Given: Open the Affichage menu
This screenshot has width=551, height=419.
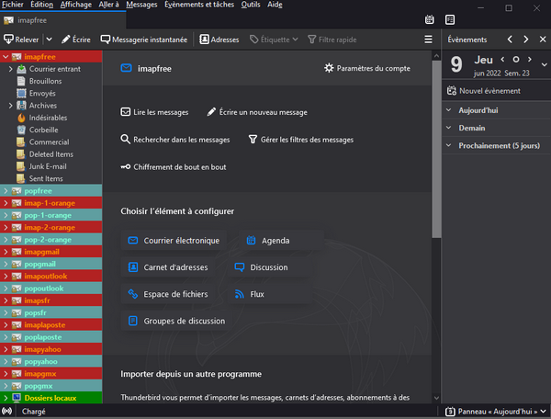Looking at the screenshot, I should 76,5.
